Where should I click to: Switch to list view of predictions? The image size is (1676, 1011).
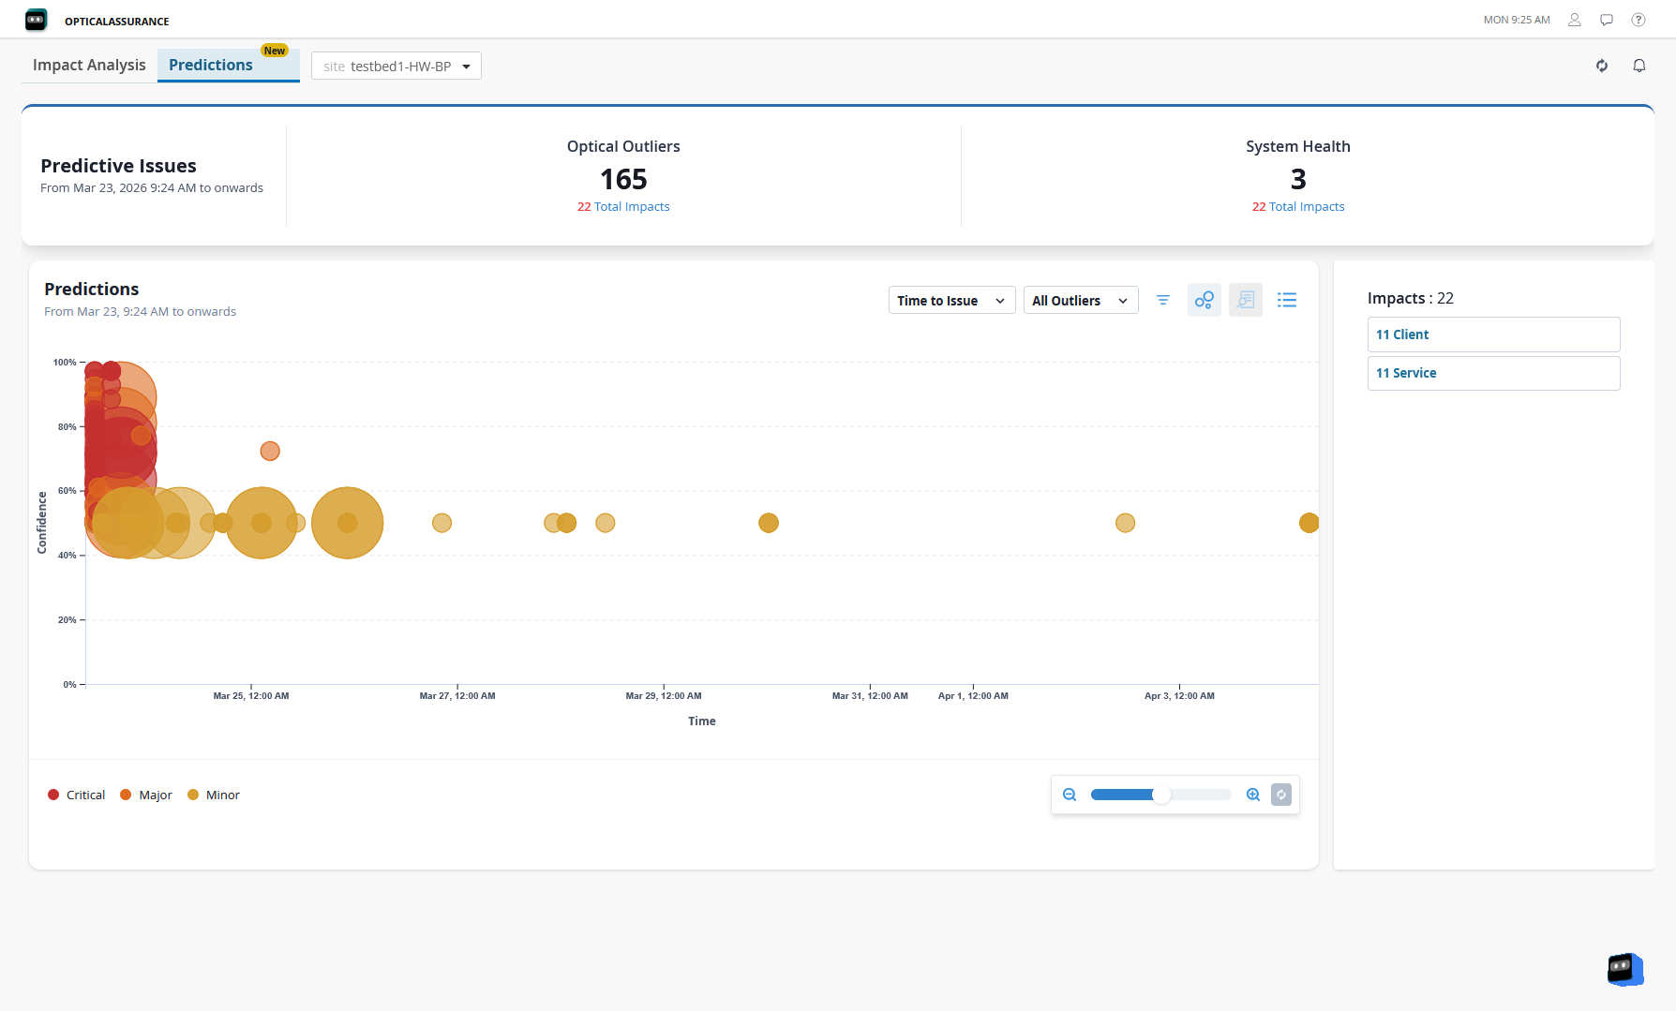tap(1286, 300)
